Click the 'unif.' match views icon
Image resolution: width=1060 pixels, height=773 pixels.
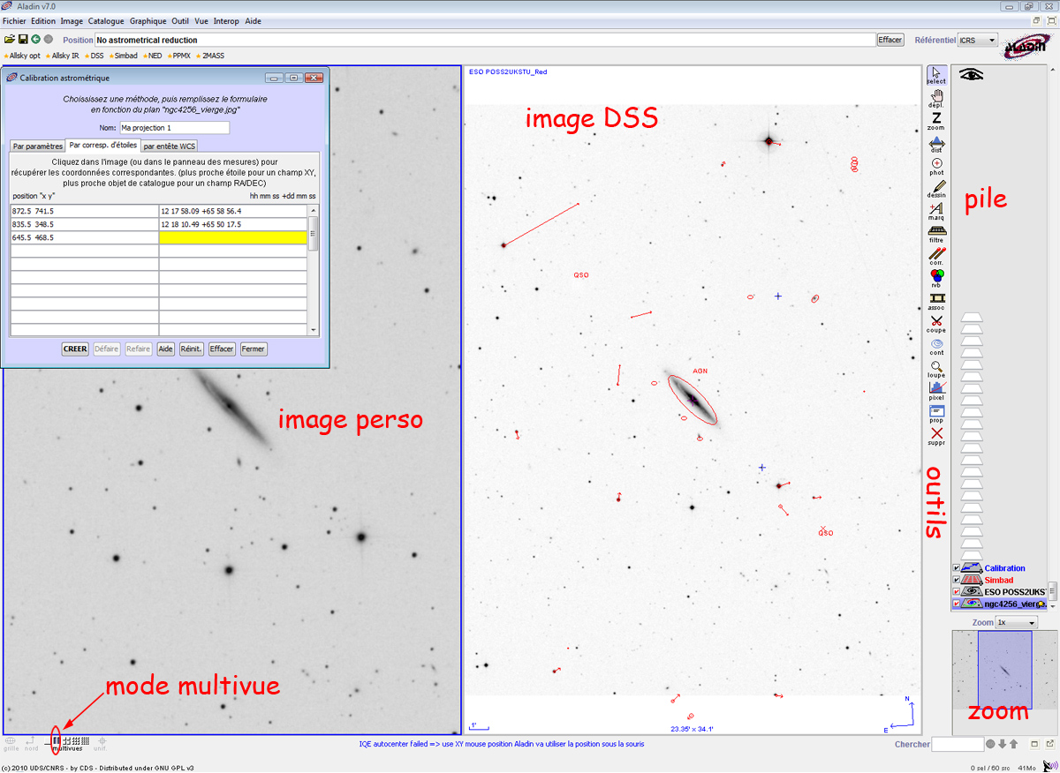[101, 743]
